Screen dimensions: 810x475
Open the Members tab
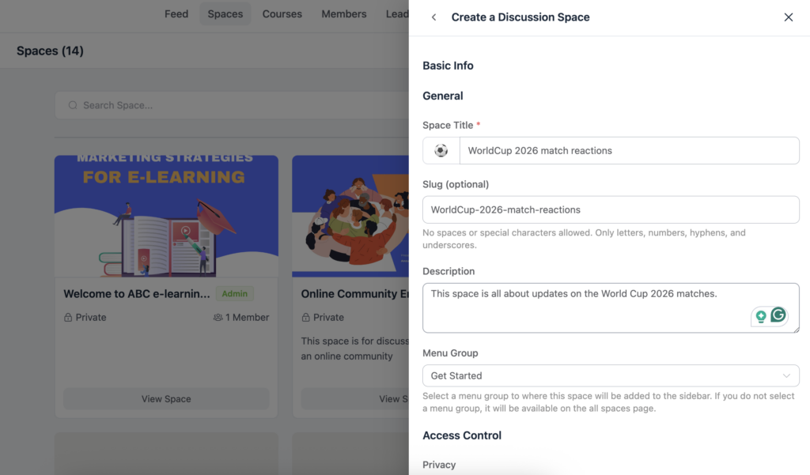pyautogui.click(x=344, y=14)
